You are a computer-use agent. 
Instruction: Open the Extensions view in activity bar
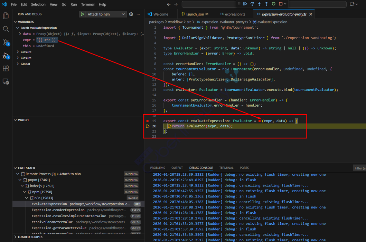(6, 68)
